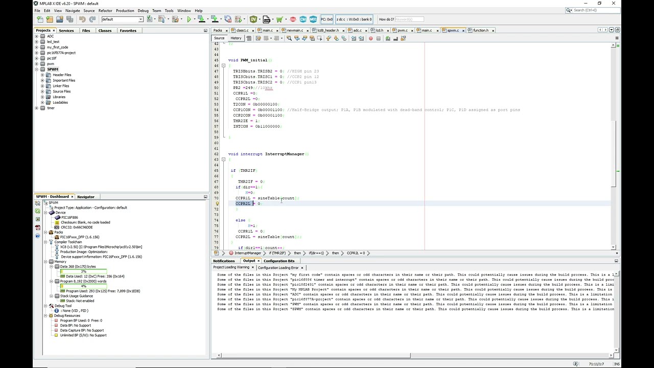The width and height of the screenshot is (654, 368).
Task: Click the blue help icon in the Dashboard sidebar
Action: coord(37,236)
